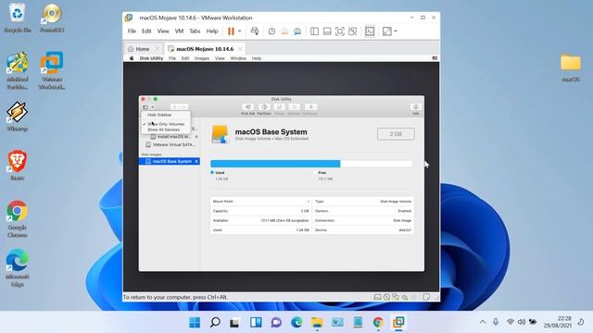This screenshot has width=593, height=333.
Task: Open the Windows Start menu
Action: (195, 323)
